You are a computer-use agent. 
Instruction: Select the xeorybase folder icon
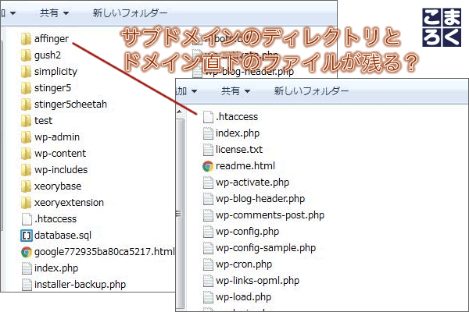pyautogui.click(x=26, y=186)
